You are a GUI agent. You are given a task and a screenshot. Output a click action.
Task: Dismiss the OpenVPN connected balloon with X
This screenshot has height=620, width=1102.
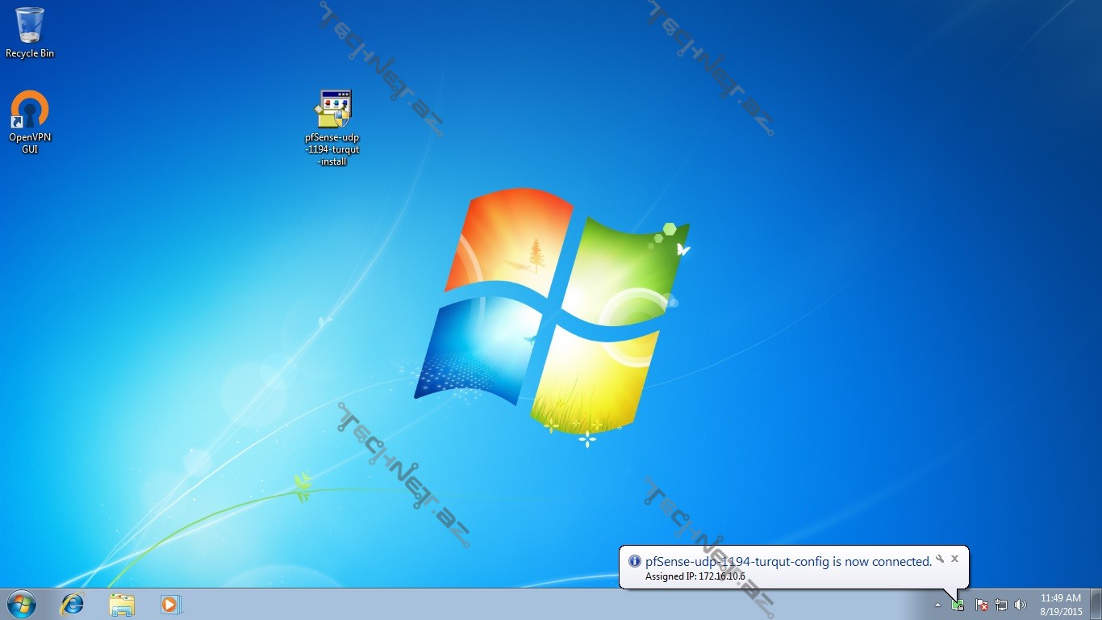954,559
